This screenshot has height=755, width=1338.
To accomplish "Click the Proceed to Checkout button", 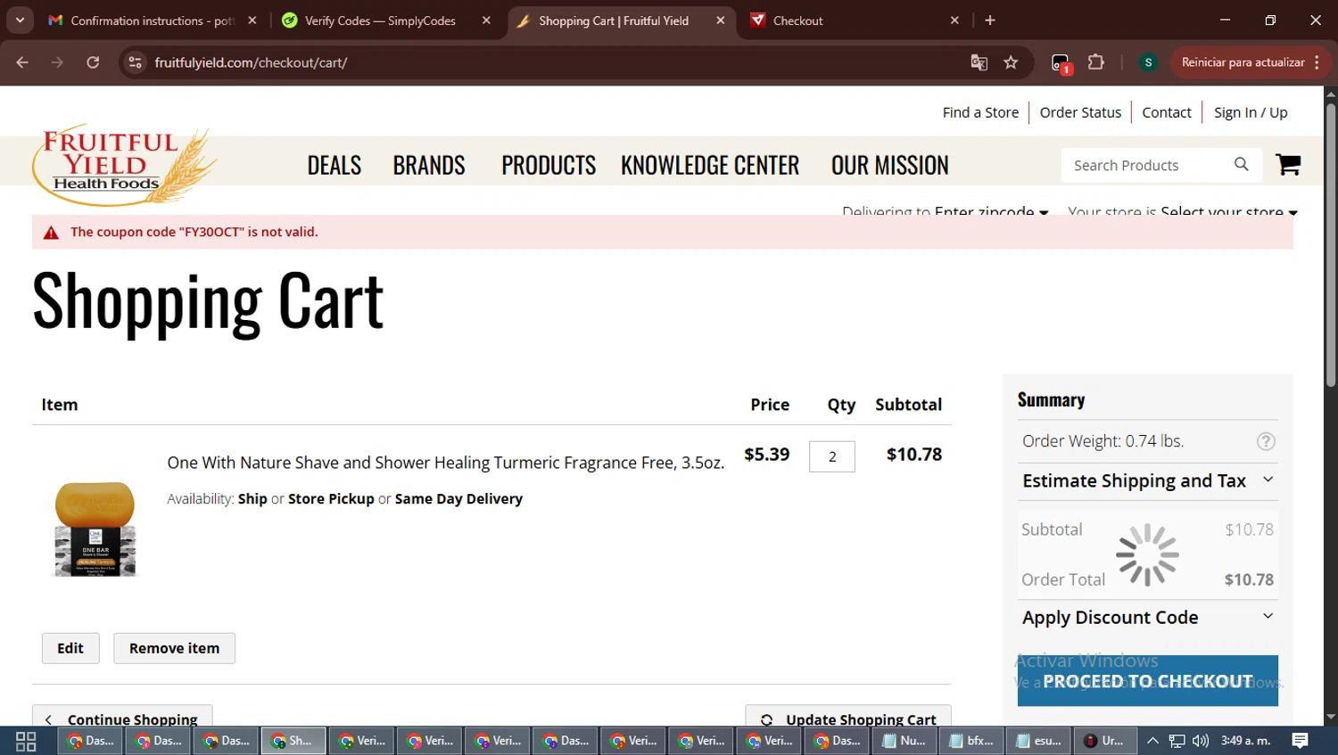I will pos(1147,682).
